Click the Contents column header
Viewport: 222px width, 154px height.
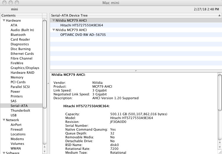pos(21,15)
